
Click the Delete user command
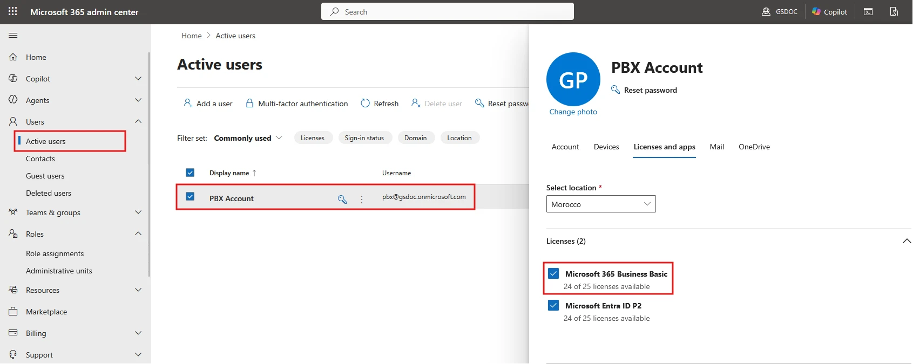(x=437, y=103)
